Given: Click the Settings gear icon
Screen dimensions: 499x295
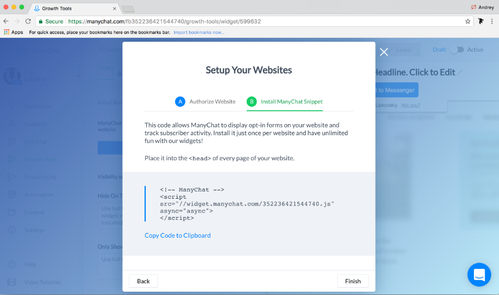Looking at the screenshot, I should (12, 230).
